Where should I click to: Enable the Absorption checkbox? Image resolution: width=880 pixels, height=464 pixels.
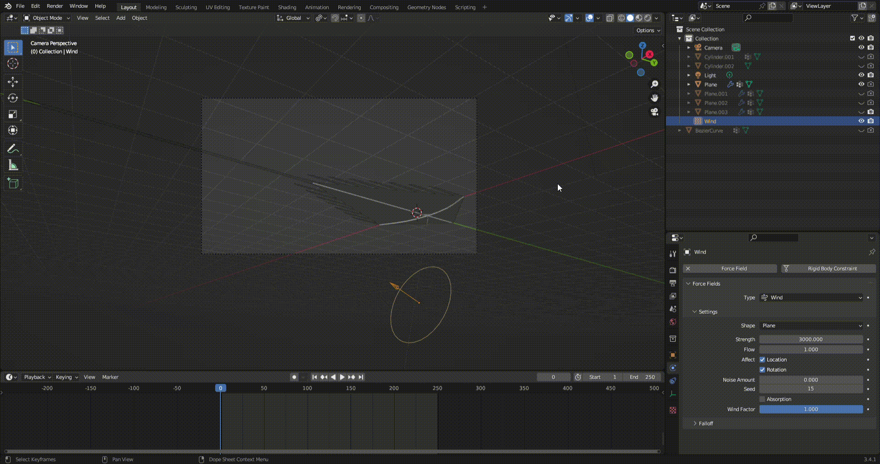click(762, 399)
